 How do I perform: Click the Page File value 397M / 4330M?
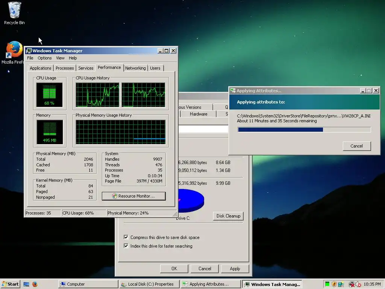pos(149,181)
